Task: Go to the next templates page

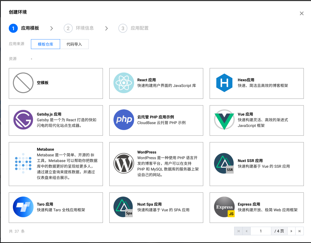Action: coord(291,231)
